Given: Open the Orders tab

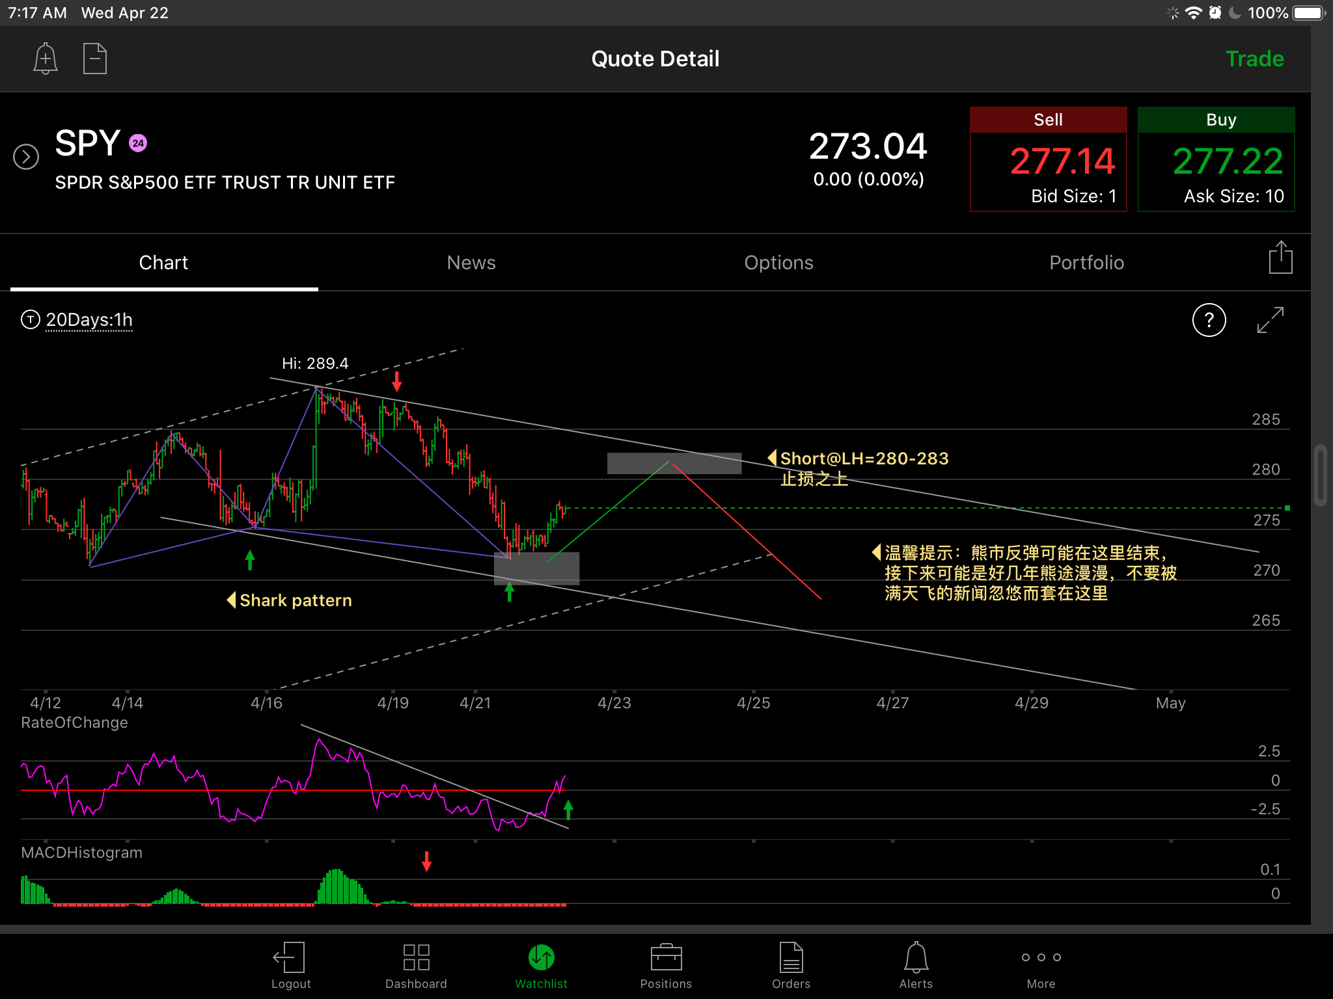Looking at the screenshot, I should [x=791, y=966].
